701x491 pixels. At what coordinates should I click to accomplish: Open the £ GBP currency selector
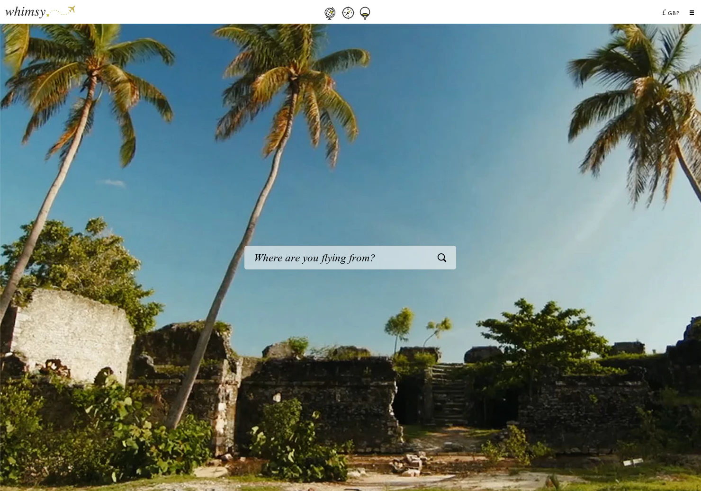point(670,13)
